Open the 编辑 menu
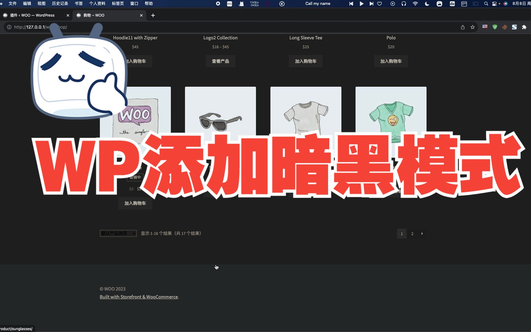The height and width of the screenshot is (332, 531). (27, 4)
